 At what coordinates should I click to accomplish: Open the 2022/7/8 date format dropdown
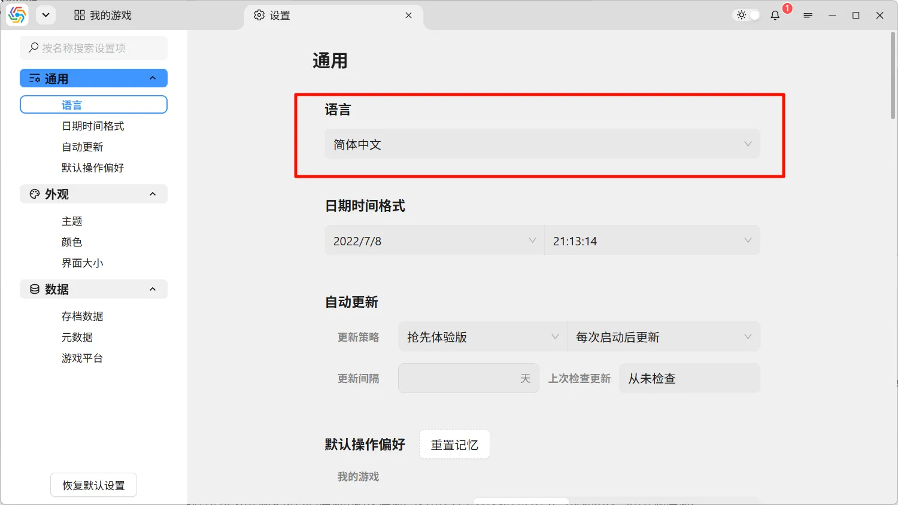(434, 241)
